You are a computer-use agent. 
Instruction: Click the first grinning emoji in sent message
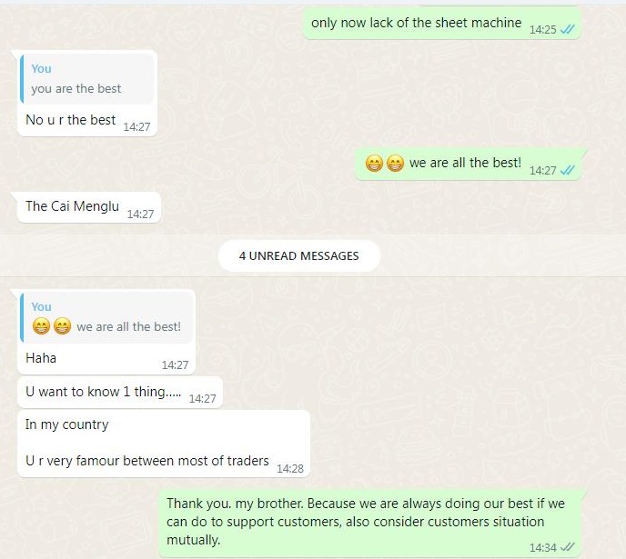[x=374, y=163]
